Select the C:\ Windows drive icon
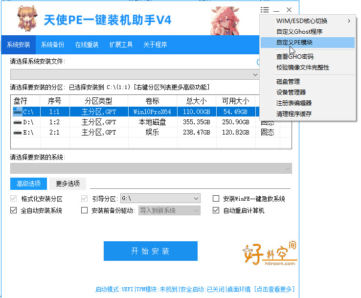The width and height of the screenshot is (361, 298). pyautogui.click(x=18, y=112)
